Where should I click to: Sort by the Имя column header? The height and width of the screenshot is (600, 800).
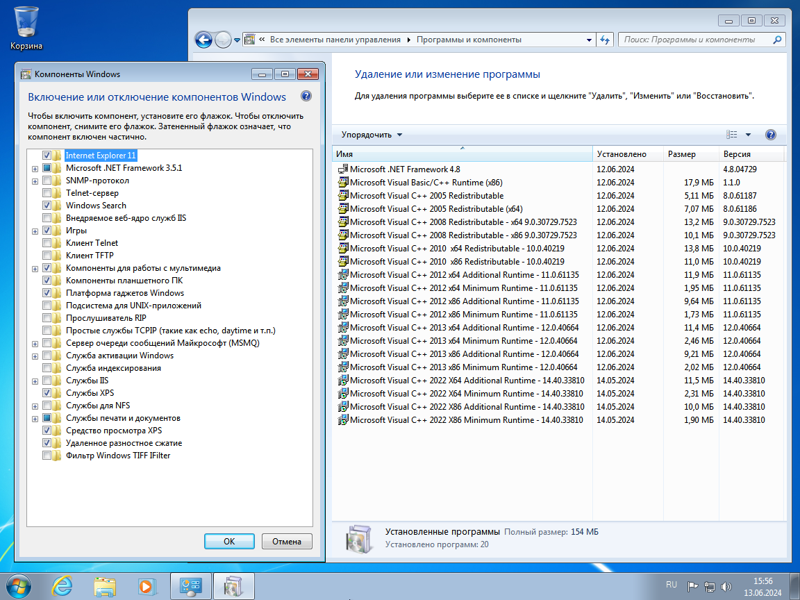pyautogui.click(x=462, y=154)
